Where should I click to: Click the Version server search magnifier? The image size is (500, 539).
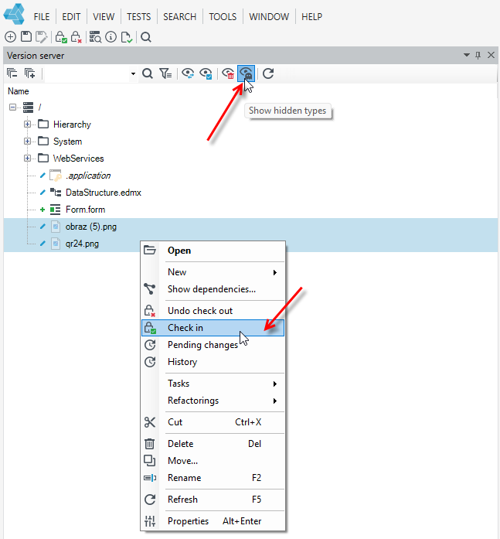click(148, 73)
